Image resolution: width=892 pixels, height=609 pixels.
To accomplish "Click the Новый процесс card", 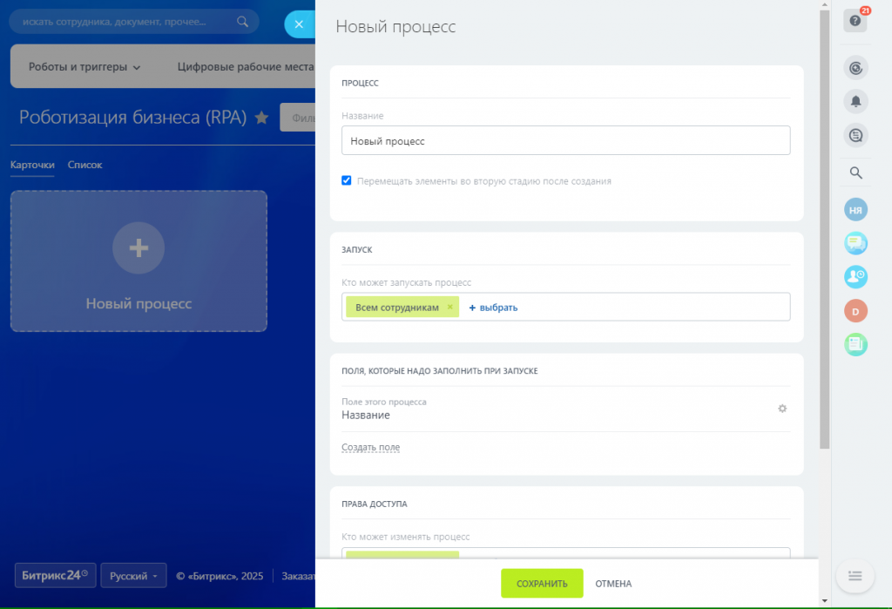I will (139, 261).
